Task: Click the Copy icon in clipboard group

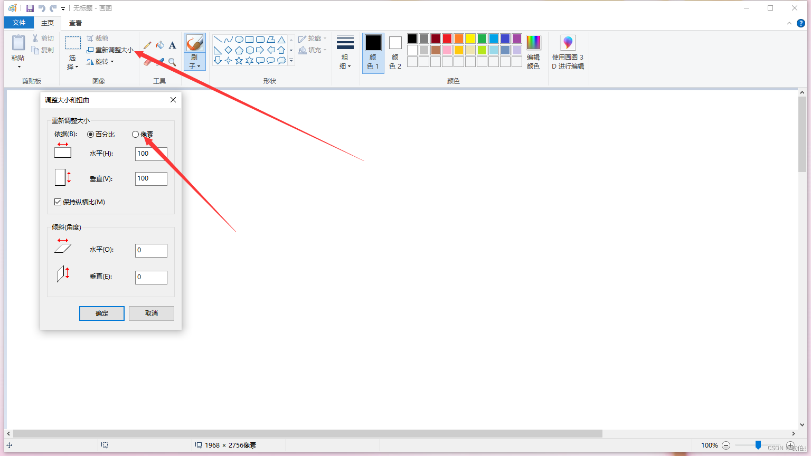Action: point(35,50)
